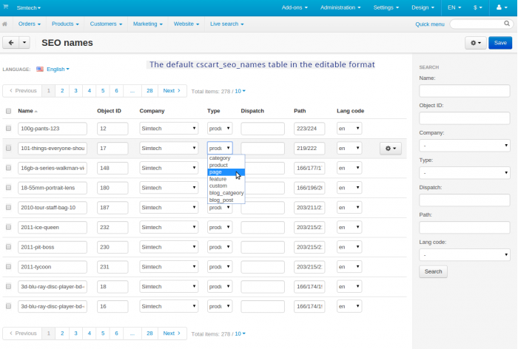Open the Website menu
This screenshot has height=349, width=518.
tap(186, 24)
